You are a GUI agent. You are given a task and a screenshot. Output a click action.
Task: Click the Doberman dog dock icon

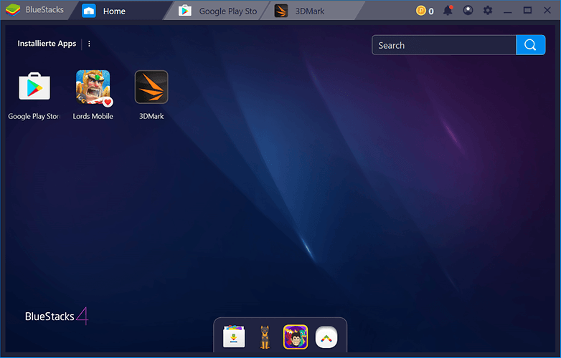pos(265,337)
